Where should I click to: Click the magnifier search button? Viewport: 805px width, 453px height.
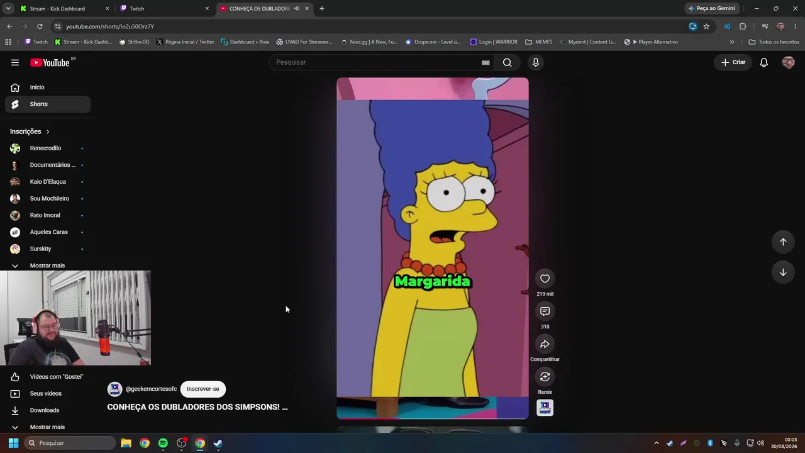pyautogui.click(x=507, y=62)
